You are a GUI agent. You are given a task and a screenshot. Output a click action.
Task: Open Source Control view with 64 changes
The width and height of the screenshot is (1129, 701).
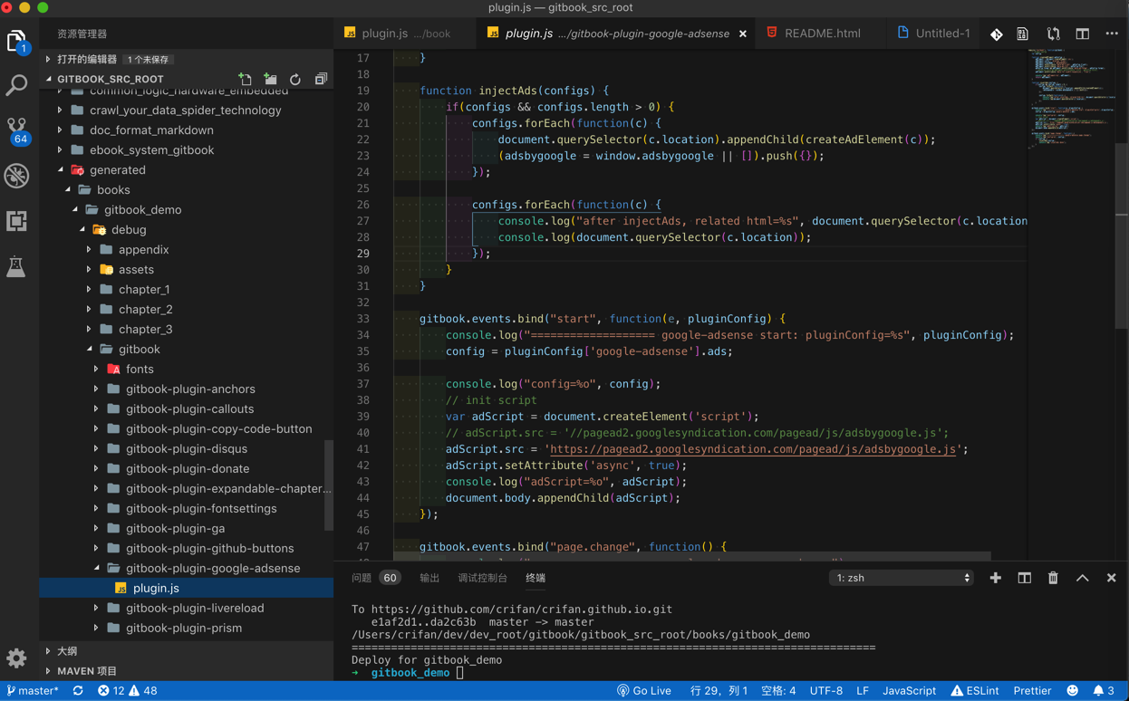tap(17, 130)
